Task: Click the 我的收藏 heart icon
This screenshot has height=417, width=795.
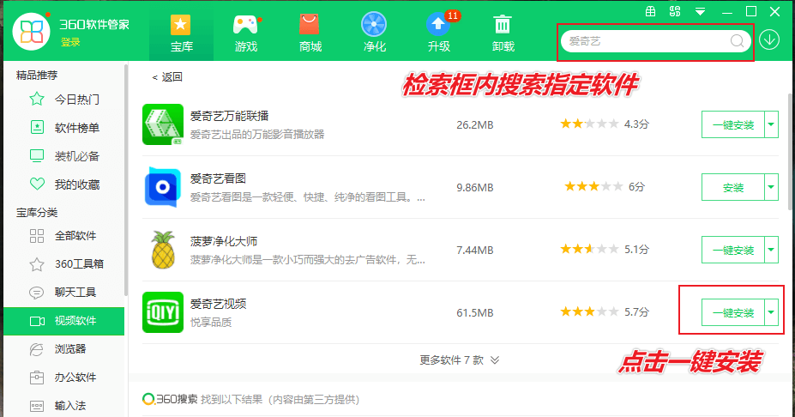Action: click(37, 184)
